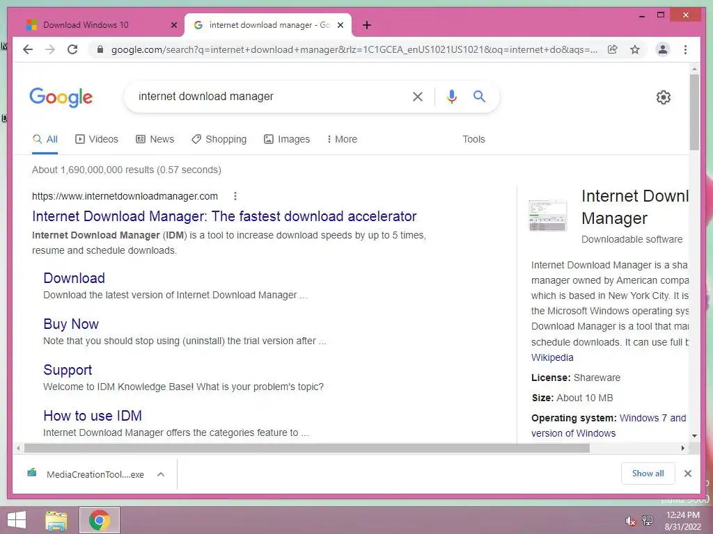View site info via the padlock icon
This screenshot has width=713, height=534.
(x=100, y=49)
